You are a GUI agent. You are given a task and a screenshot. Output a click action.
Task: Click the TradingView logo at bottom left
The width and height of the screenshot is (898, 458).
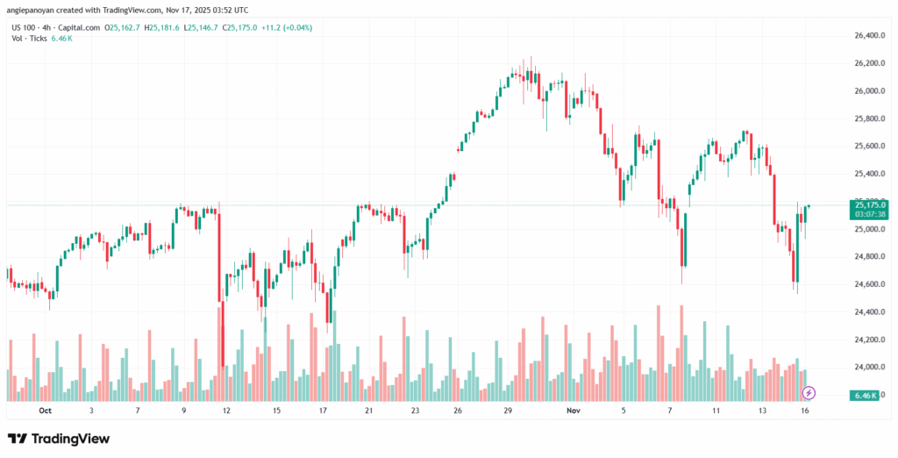(x=59, y=439)
